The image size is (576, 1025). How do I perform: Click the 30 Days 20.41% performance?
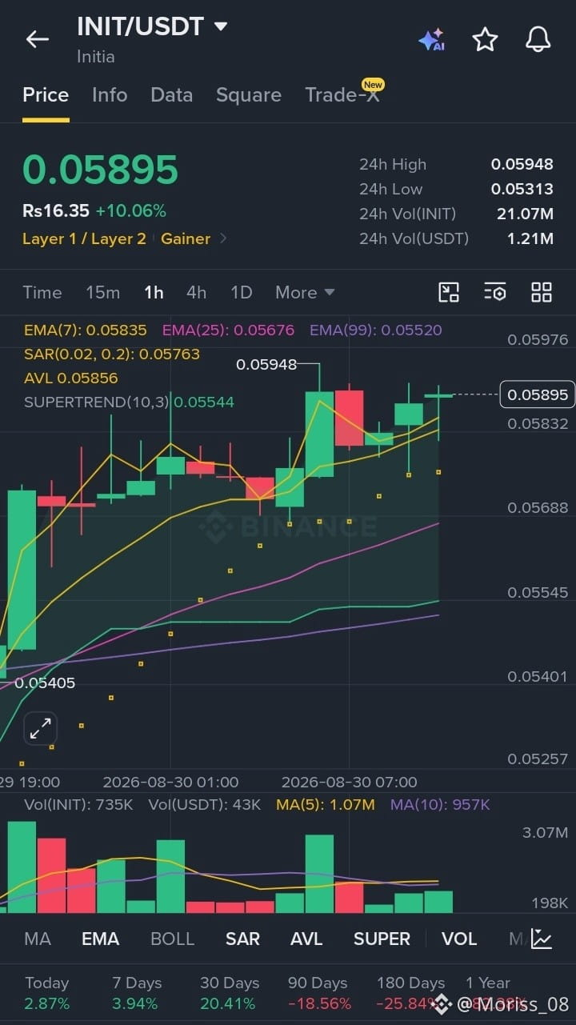pos(230,993)
